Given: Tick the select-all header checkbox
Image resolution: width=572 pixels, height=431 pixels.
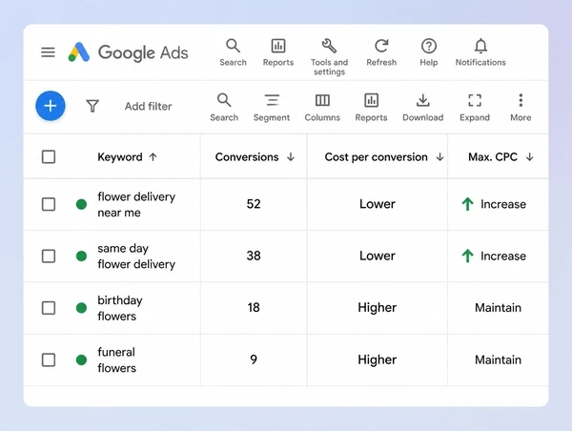Looking at the screenshot, I should (49, 157).
